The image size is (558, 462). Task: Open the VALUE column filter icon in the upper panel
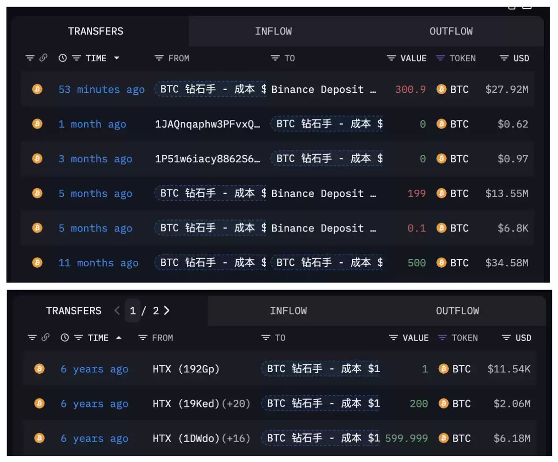391,58
